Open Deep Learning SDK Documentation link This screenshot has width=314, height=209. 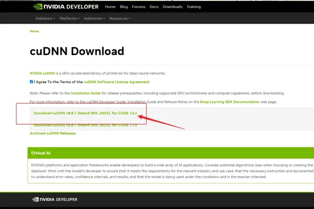(230, 102)
